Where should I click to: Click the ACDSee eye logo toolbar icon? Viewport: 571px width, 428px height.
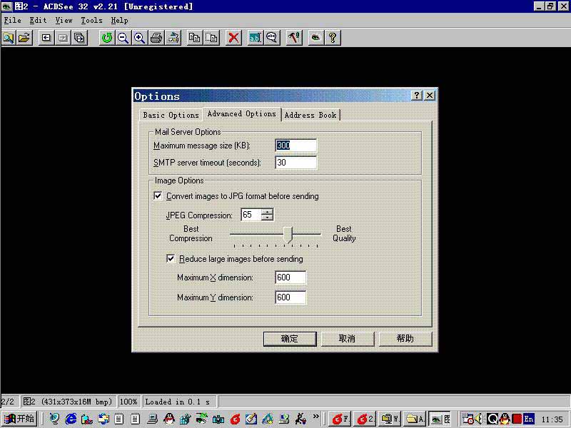tap(315, 38)
